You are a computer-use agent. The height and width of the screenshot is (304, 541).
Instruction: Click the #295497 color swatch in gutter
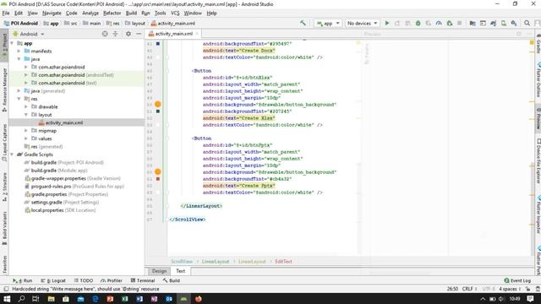(158, 44)
